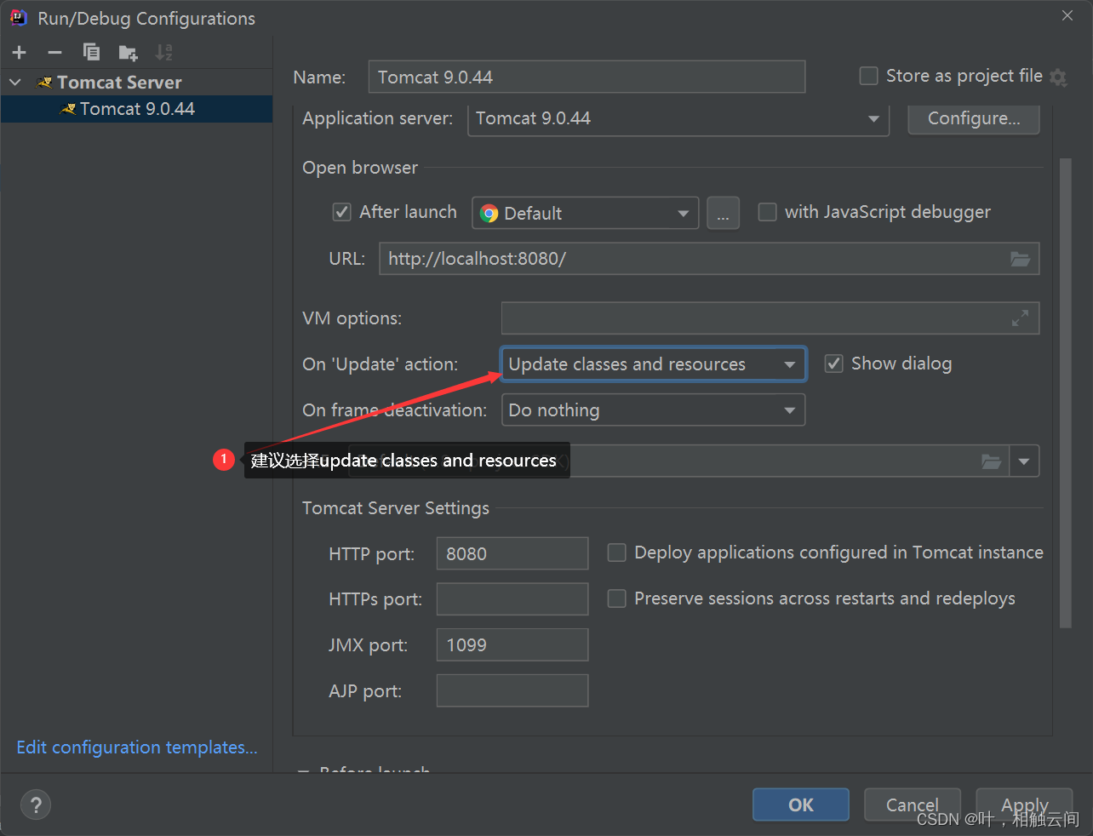Viewport: 1093px width, 836px height.
Task: Copy the selected configuration
Action: (x=91, y=53)
